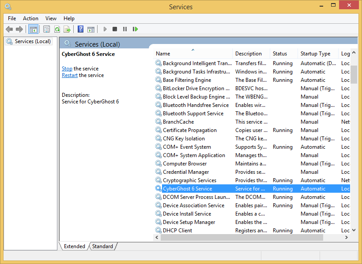Sort by the Startup Type column header
The height and width of the screenshot is (264, 362).
point(315,54)
